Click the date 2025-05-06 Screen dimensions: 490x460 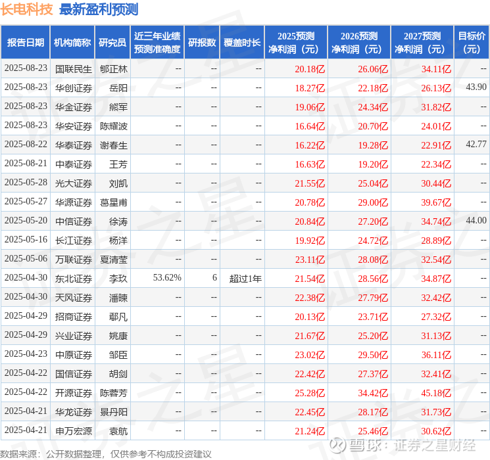(26, 258)
